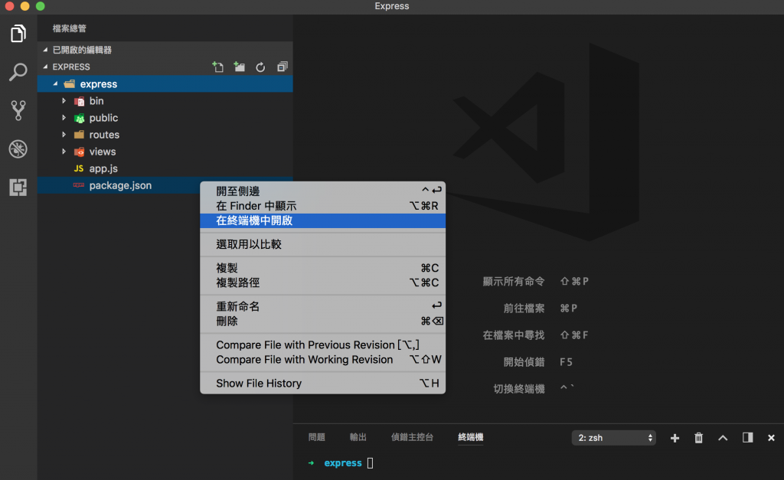Open the Search view in activity bar

(x=18, y=72)
